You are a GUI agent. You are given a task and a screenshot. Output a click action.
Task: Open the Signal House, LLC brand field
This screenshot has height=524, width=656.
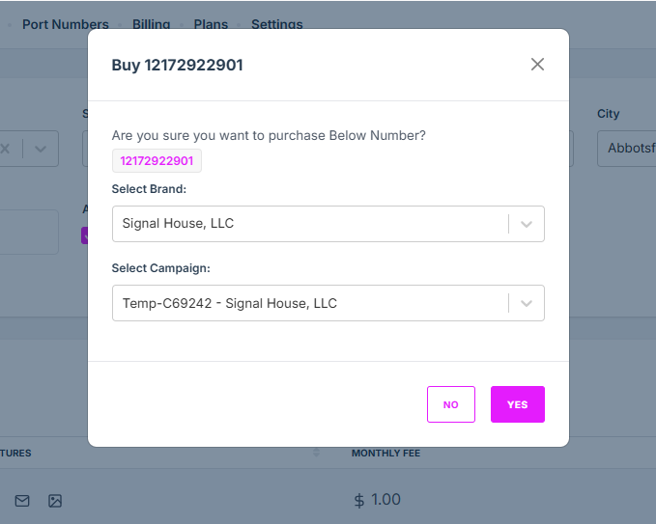click(x=309, y=224)
